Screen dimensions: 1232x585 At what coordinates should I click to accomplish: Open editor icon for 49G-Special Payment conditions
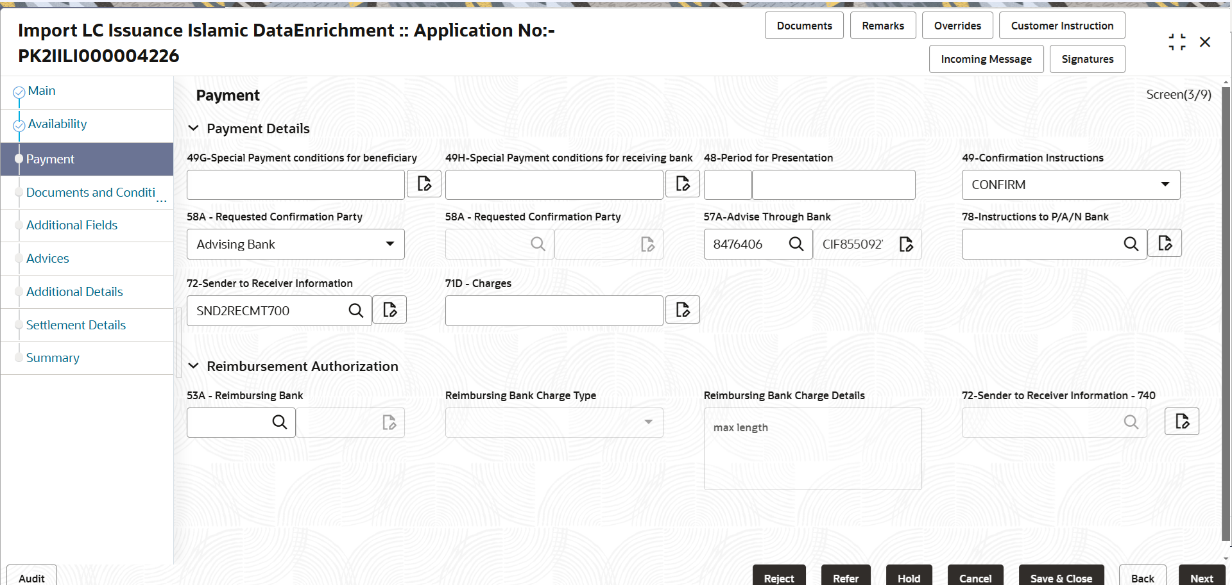pyautogui.click(x=424, y=184)
